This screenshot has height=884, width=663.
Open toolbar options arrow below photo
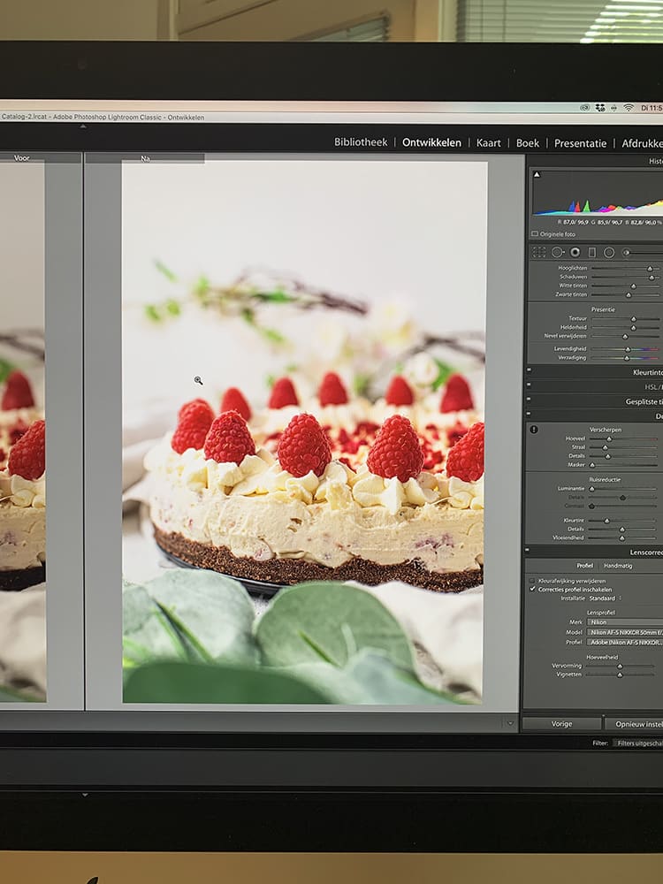pyautogui.click(x=510, y=723)
